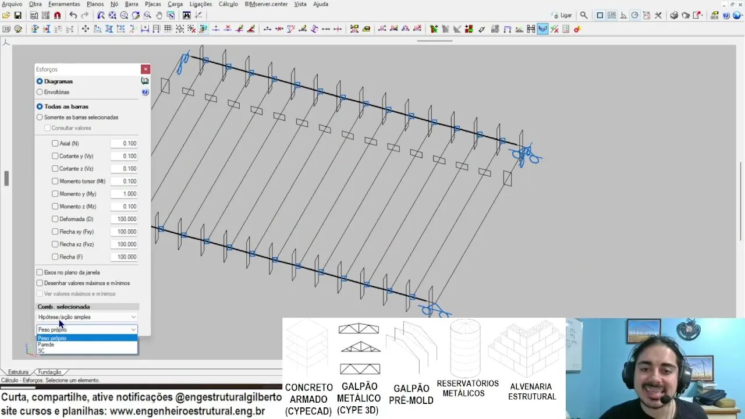745x419 pixels.
Task: Tick the Eixos no plano da janela checkbox
Action: coord(40,272)
